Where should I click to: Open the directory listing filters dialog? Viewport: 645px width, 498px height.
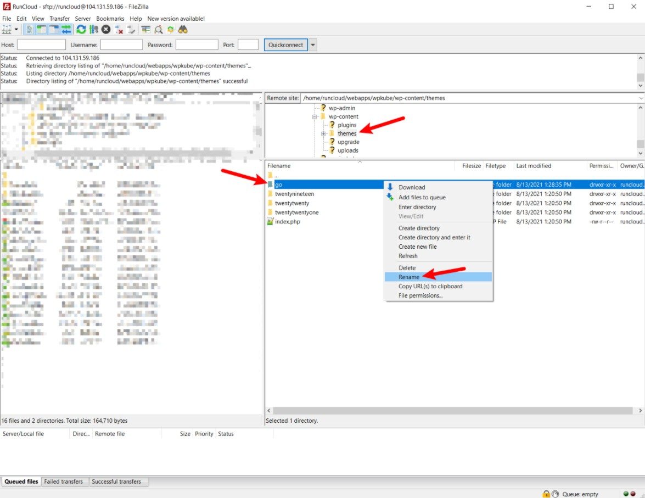146,30
